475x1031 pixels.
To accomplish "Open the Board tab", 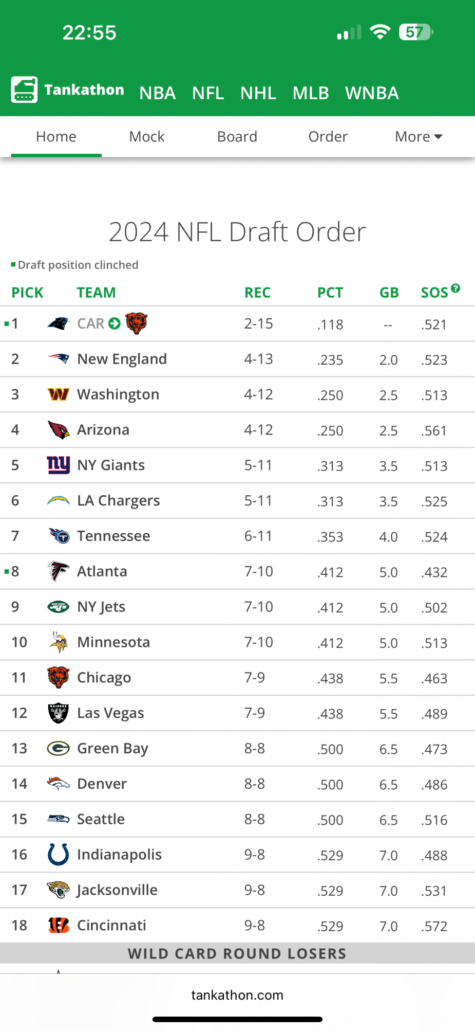I will [237, 137].
